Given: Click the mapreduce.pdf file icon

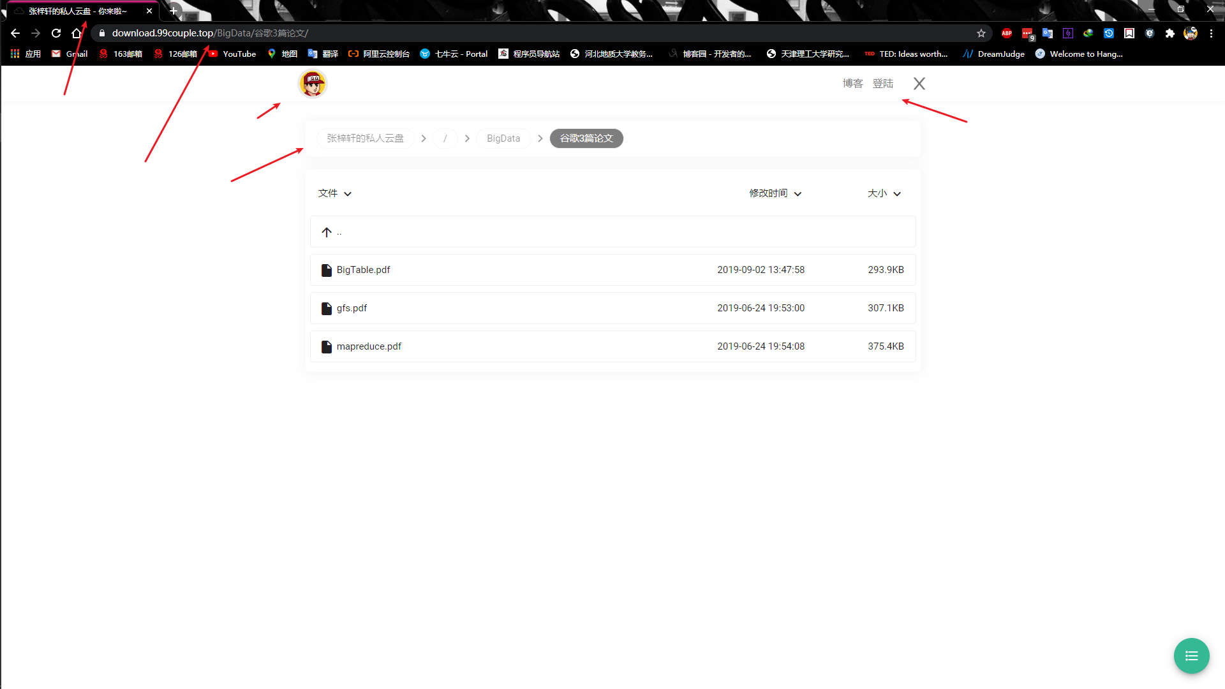Looking at the screenshot, I should [x=327, y=346].
